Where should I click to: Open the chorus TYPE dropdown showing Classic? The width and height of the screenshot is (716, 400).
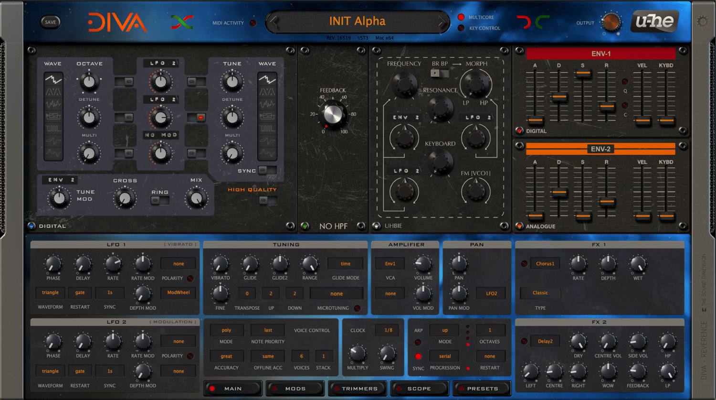pyautogui.click(x=540, y=293)
